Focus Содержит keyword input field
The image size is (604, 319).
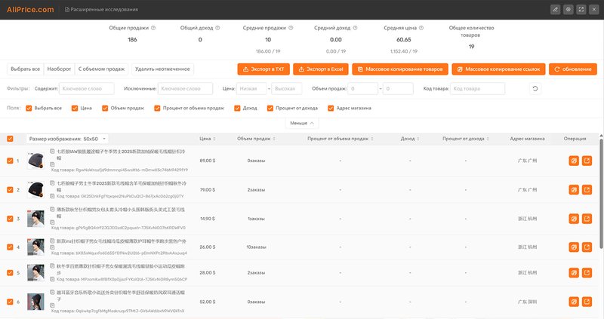[x=86, y=88]
